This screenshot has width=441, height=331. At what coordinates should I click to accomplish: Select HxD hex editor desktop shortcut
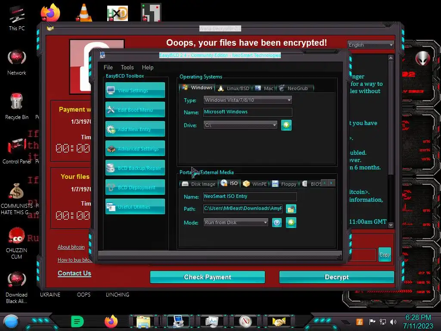click(117, 13)
